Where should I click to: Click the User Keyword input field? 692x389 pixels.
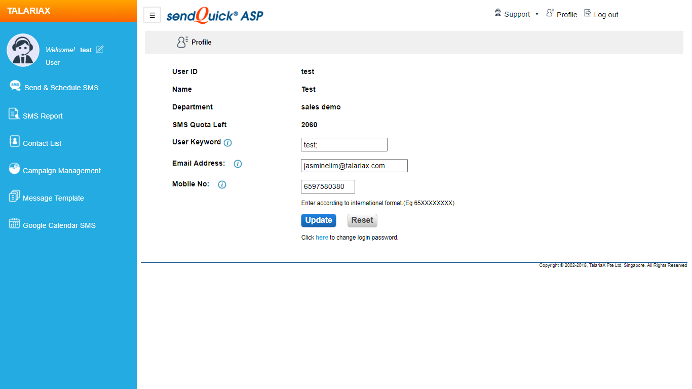click(x=344, y=144)
